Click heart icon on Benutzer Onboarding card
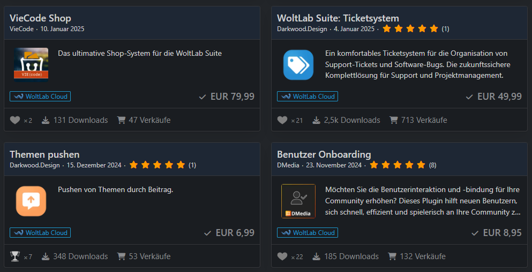Image resolution: width=532 pixels, height=272 pixels. tap(282, 256)
